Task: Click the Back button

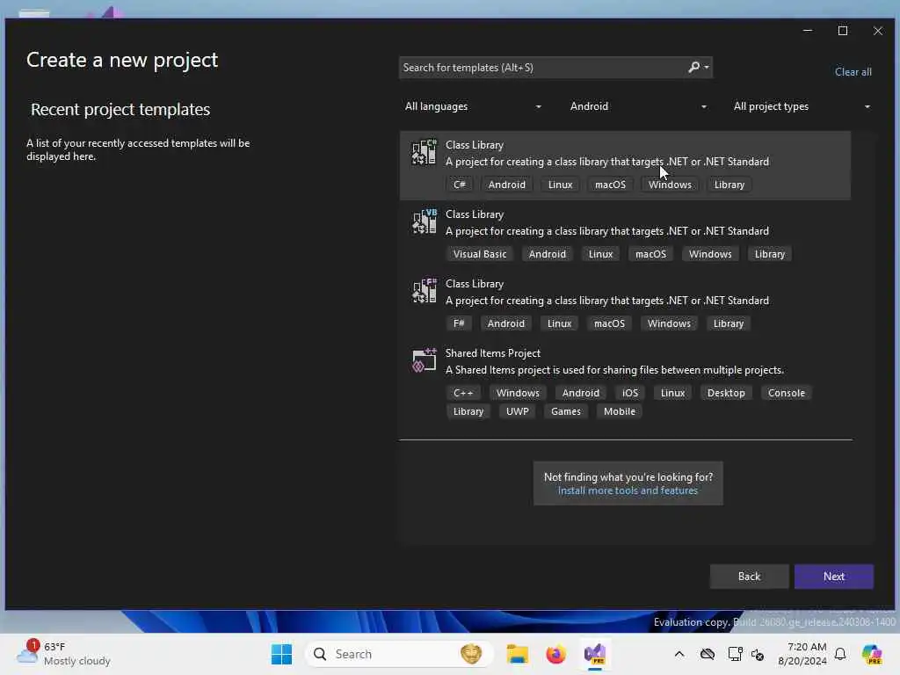Action: [749, 577]
